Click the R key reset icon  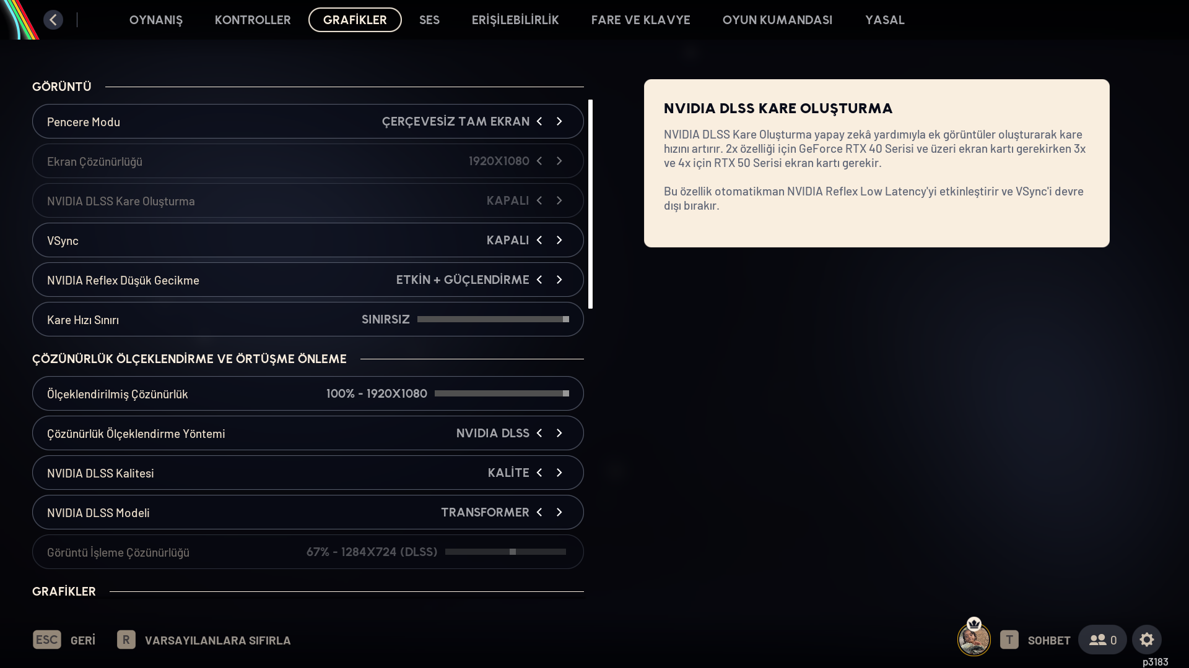pyautogui.click(x=126, y=640)
